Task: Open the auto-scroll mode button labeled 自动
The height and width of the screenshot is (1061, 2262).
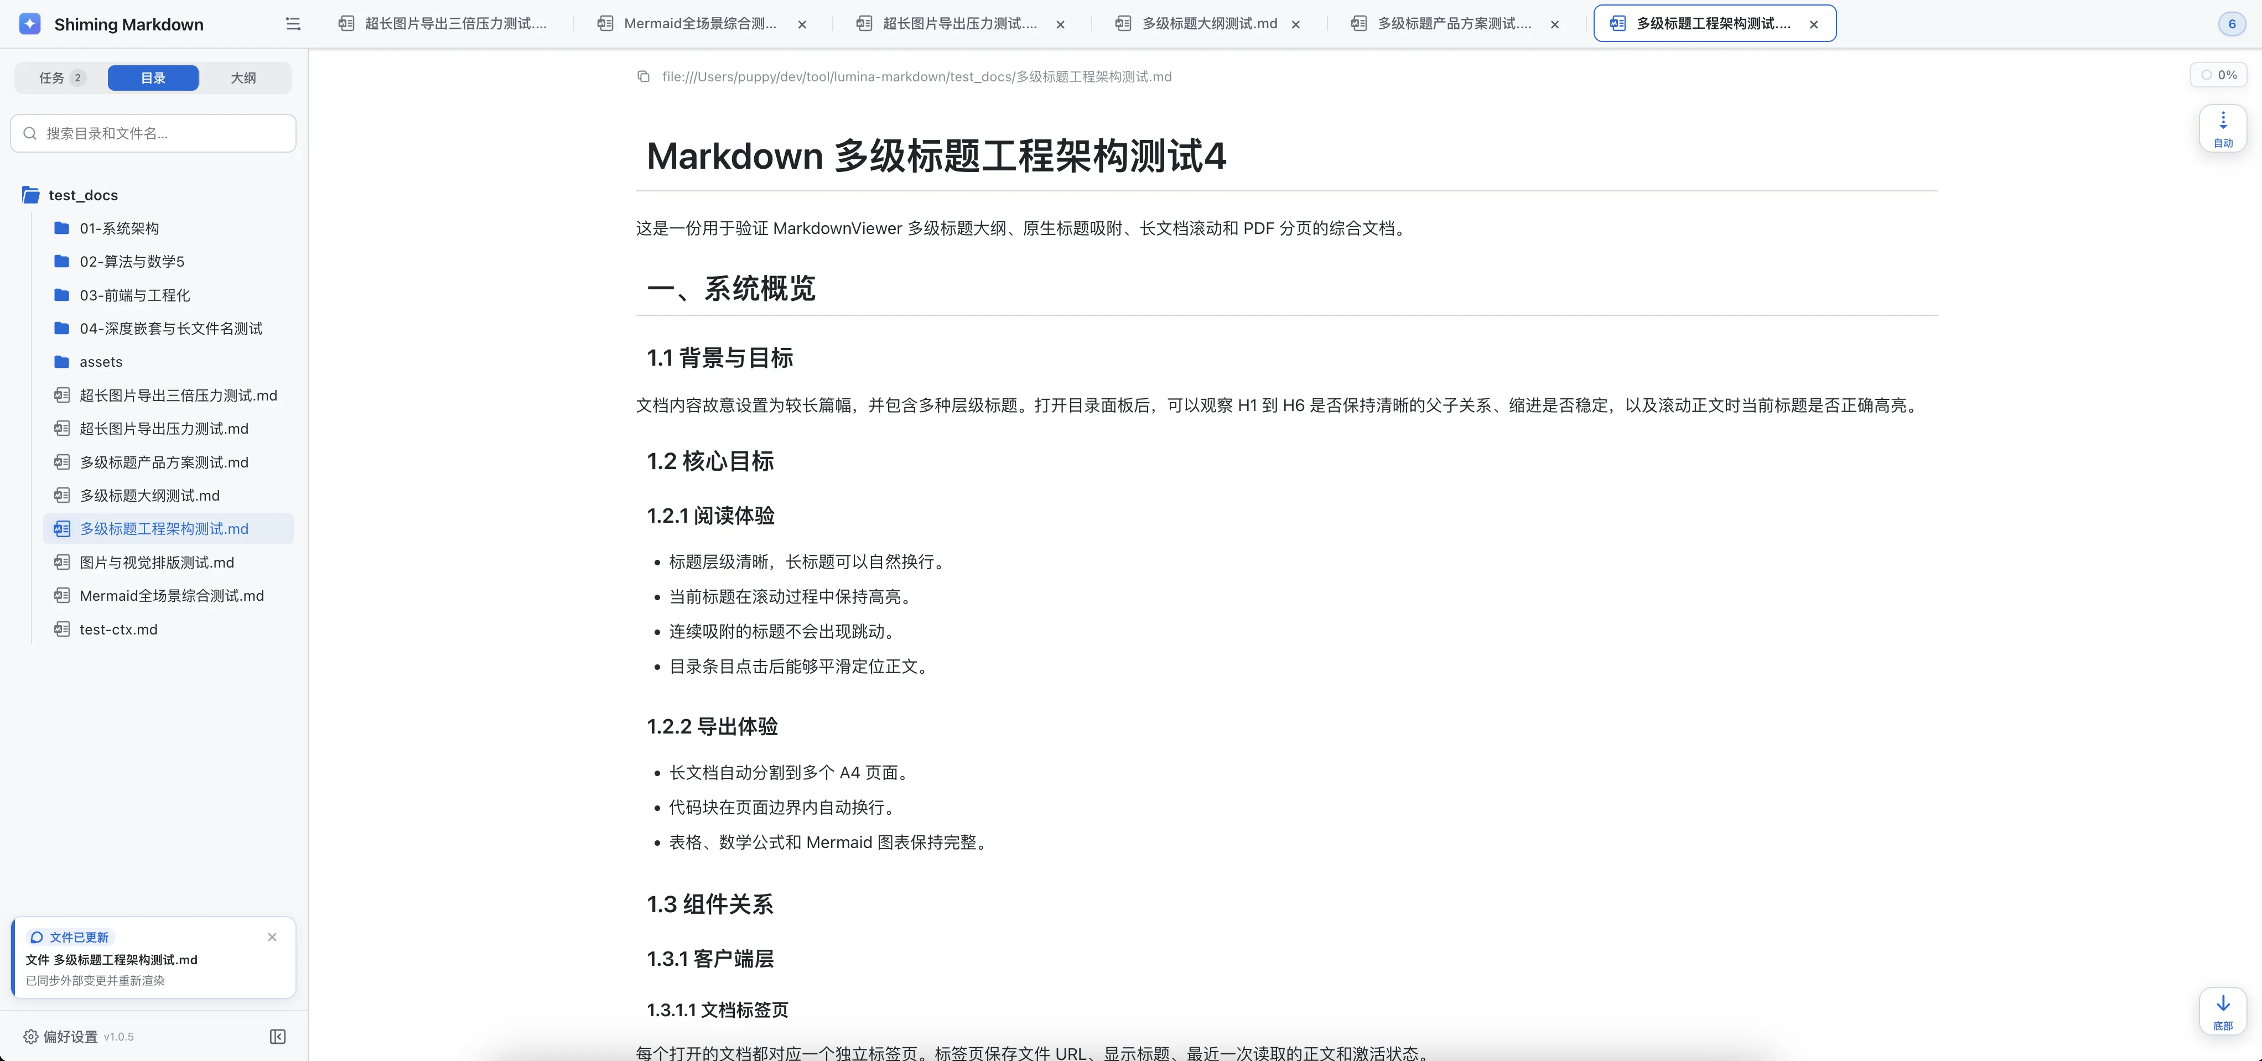Action: click(x=2223, y=128)
